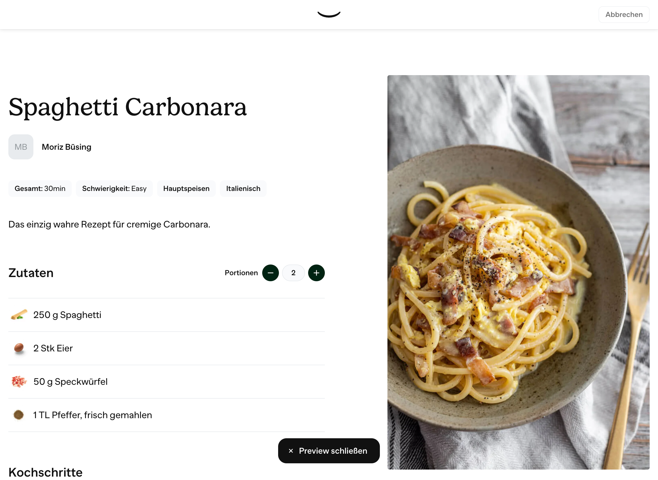Viewport: 658px width, 480px height.
Task: Click the ground pepper ingredient icon
Action: 19,415
